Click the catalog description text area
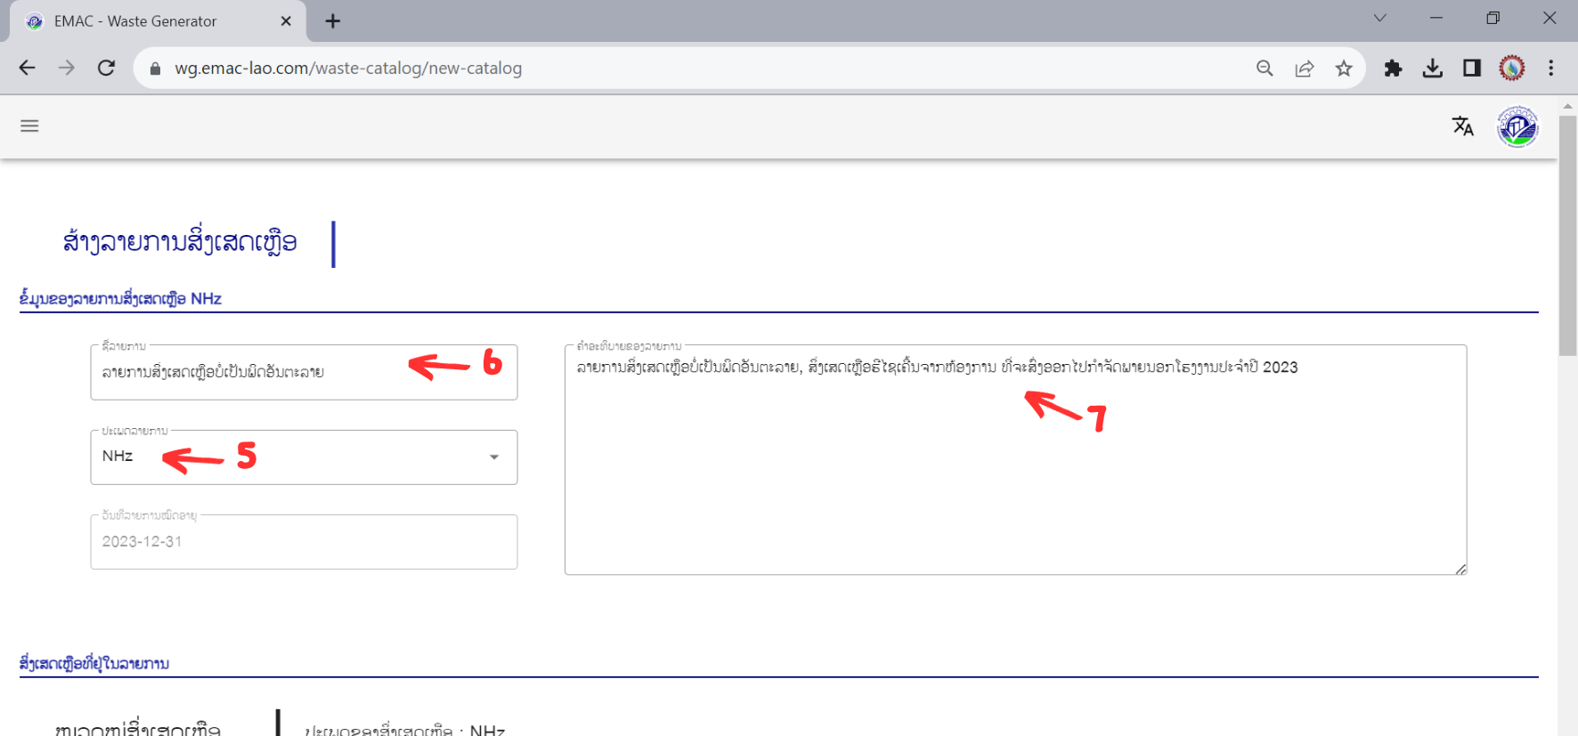The image size is (1578, 736). [1015, 472]
